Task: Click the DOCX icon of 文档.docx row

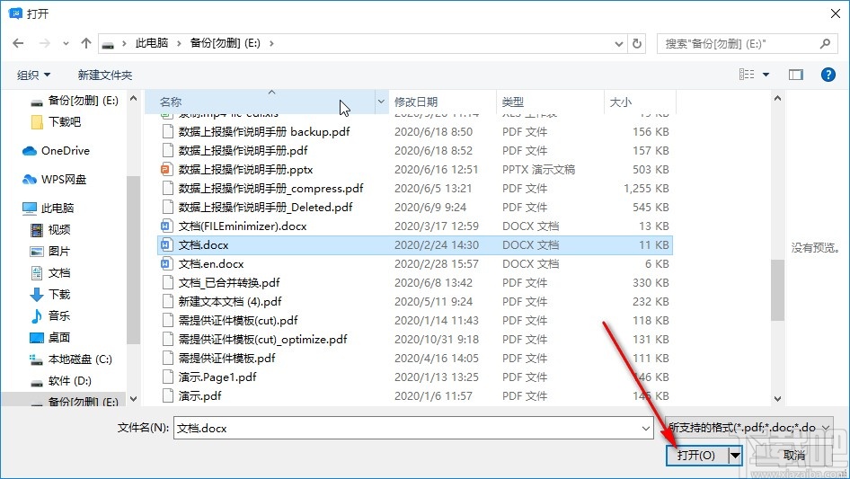Action: point(166,245)
